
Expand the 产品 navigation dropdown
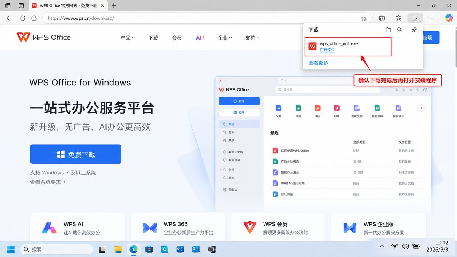pyautogui.click(x=128, y=38)
